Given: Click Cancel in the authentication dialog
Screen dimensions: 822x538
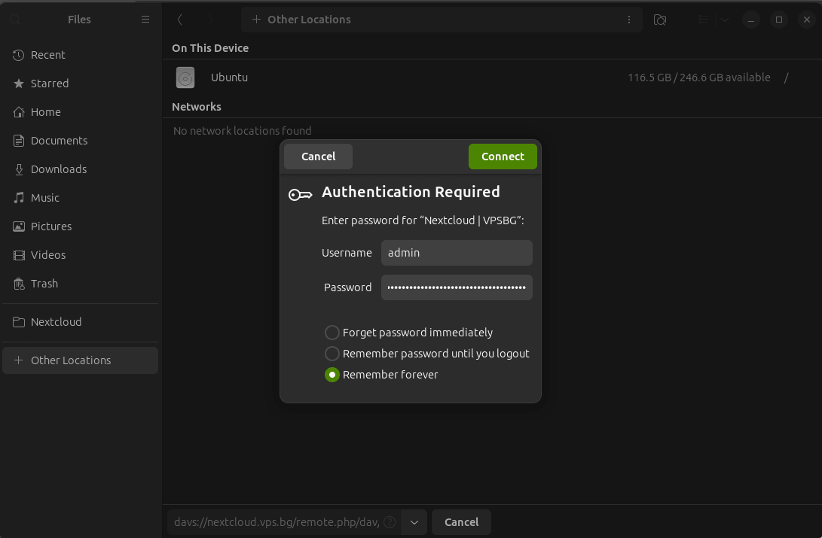Looking at the screenshot, I should coord(318,157).
